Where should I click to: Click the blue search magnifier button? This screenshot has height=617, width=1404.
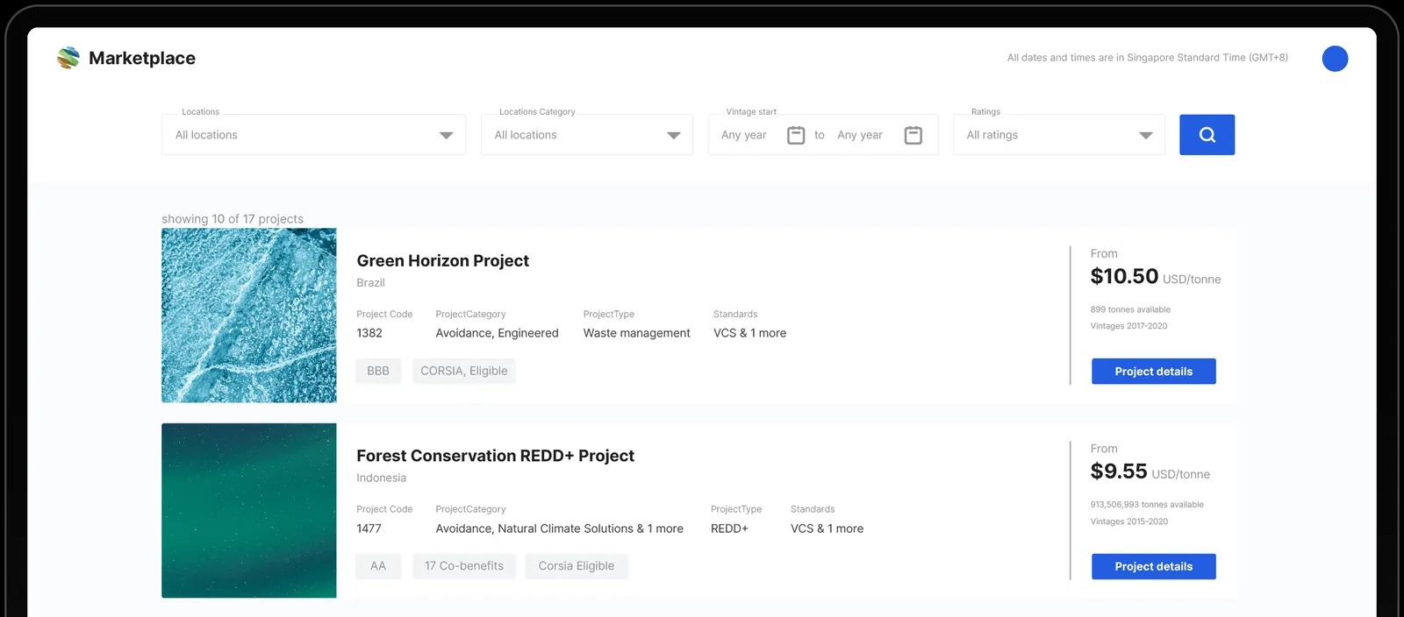coord(1207,135)
